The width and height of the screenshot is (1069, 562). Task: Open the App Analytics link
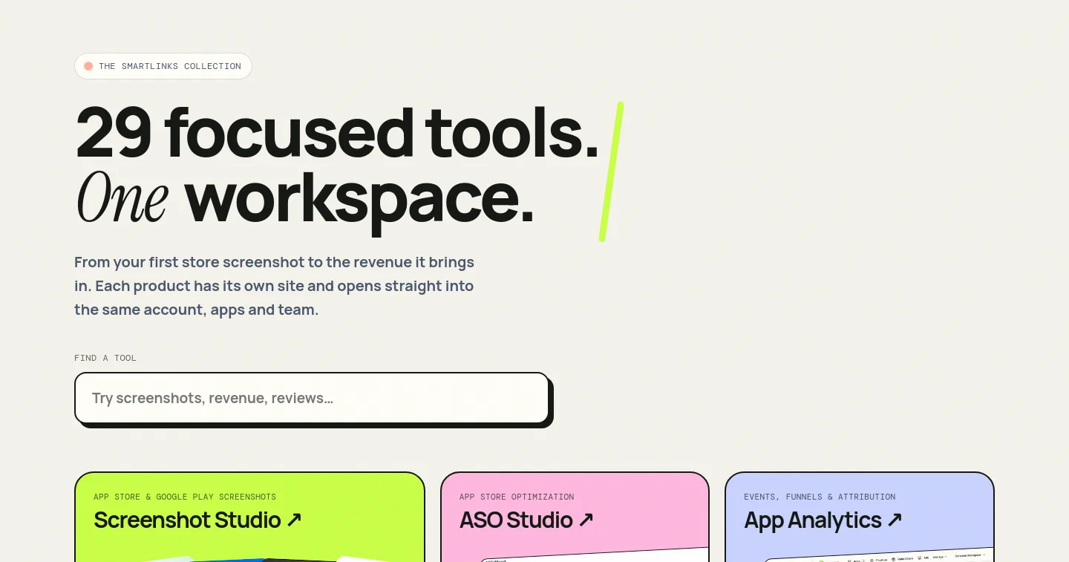tap(823, 520)
